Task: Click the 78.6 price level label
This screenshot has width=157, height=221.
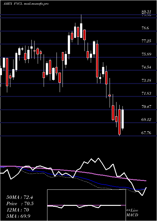Action: click(x=145, y=28)
